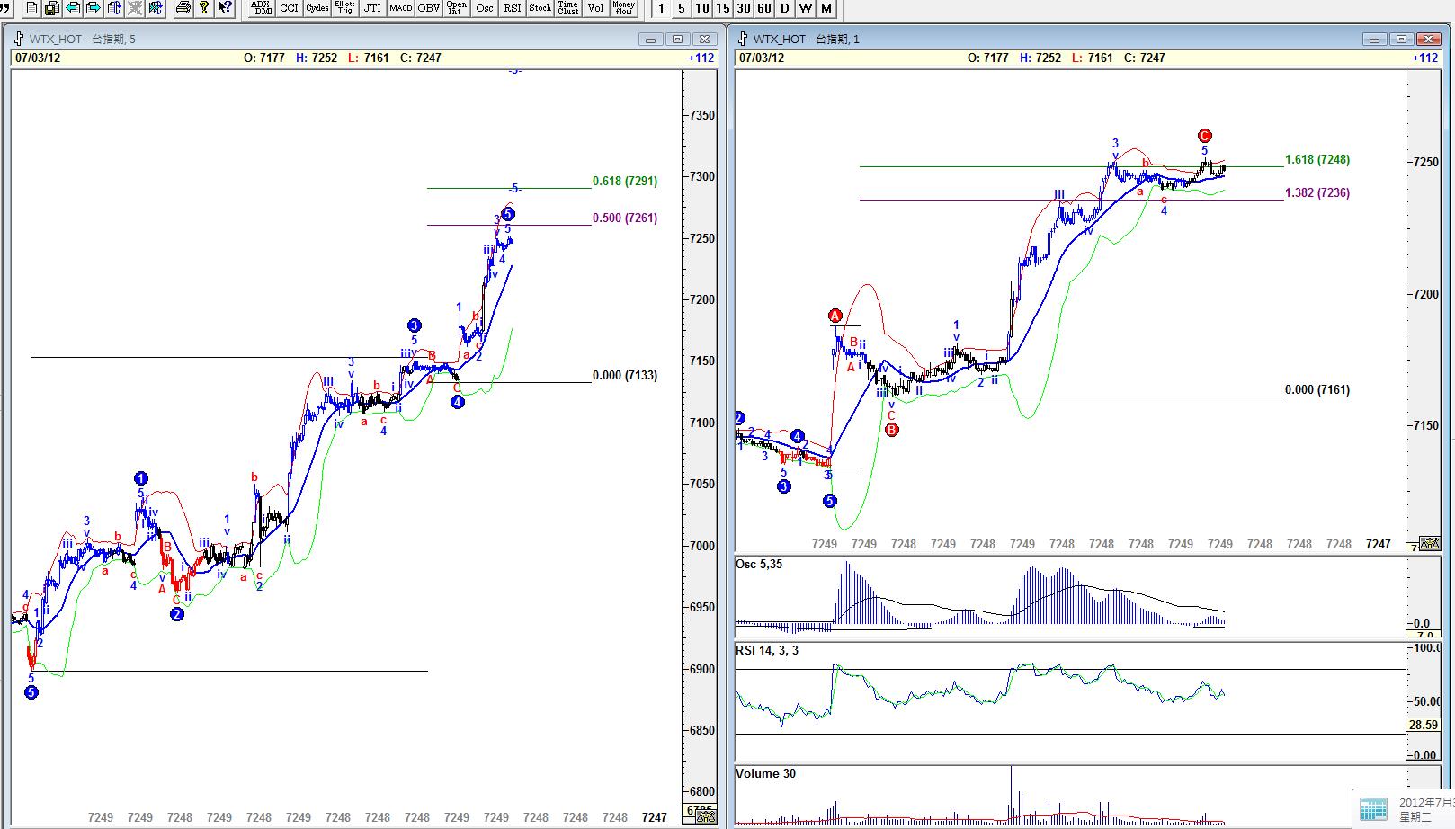The image size is (1455, 829).
Task: Choose the 60-minute timeframe
Action: [764, 8]
